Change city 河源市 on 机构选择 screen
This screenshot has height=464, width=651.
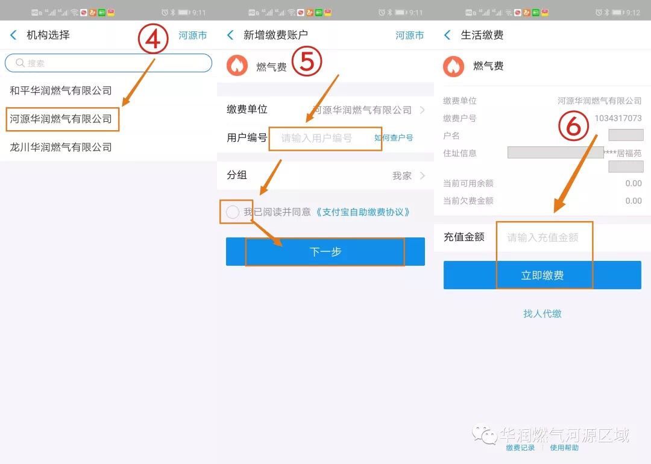(x=192, y=36)
